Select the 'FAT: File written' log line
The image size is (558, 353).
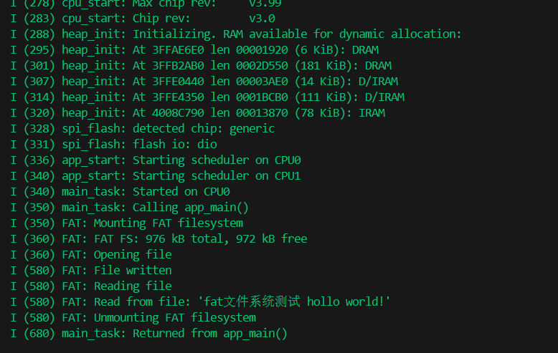click(91, 271)
